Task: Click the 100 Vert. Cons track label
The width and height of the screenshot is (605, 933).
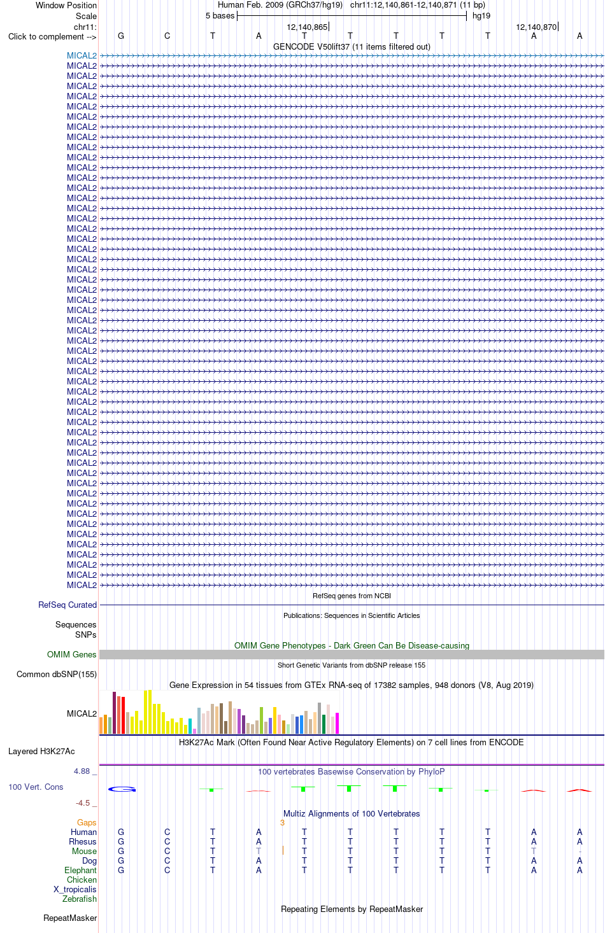Action: tap(36, 787)
